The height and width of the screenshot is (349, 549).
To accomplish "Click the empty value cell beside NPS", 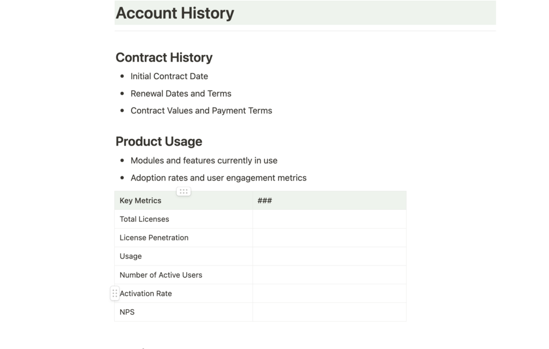I will (x=329, y=312).
